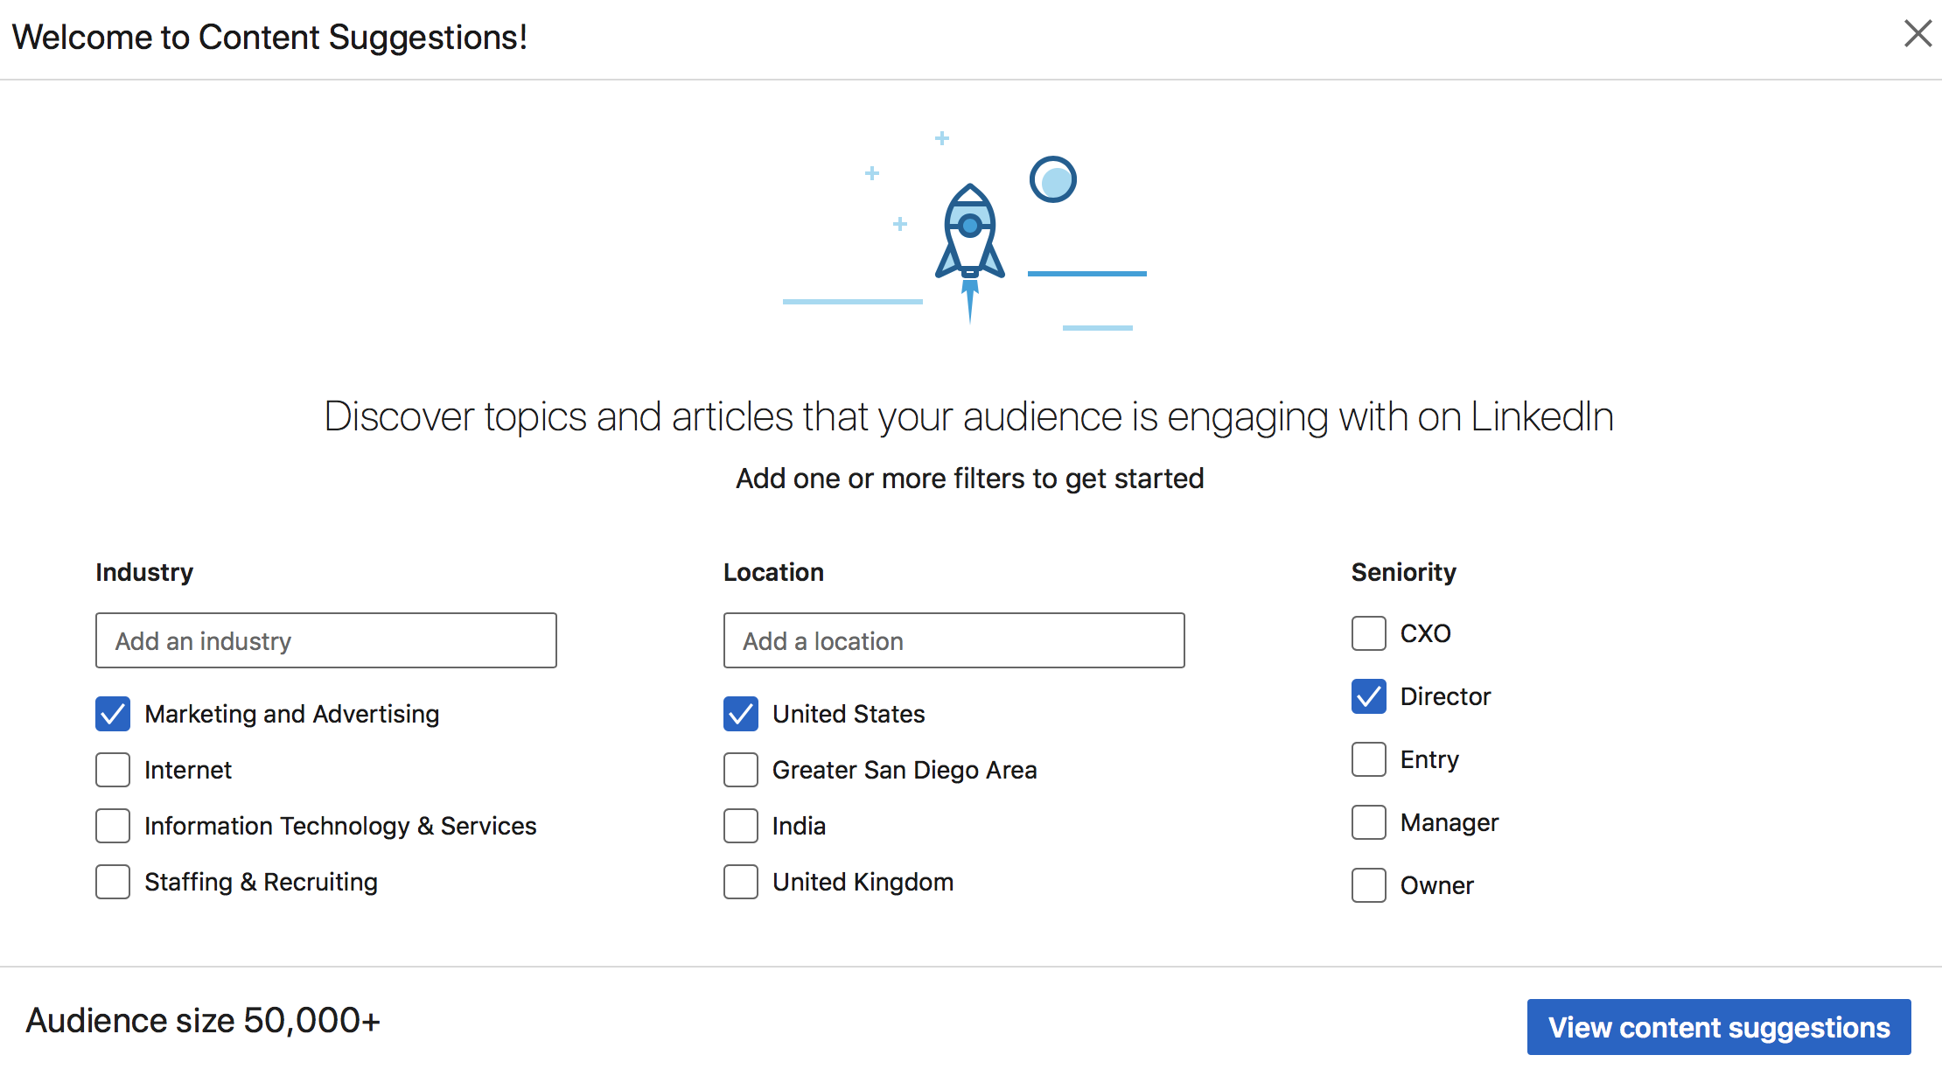Viewport: 1942px width, 1083px height.
Task: Select the Staffing & Recruiting checkbox
Action: click(x=112, y=882)
